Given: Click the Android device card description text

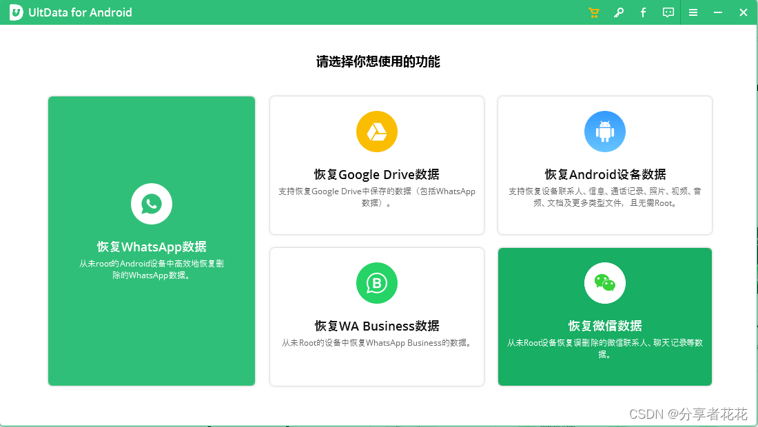Looking at the screenshot, I should coord(605,197).
